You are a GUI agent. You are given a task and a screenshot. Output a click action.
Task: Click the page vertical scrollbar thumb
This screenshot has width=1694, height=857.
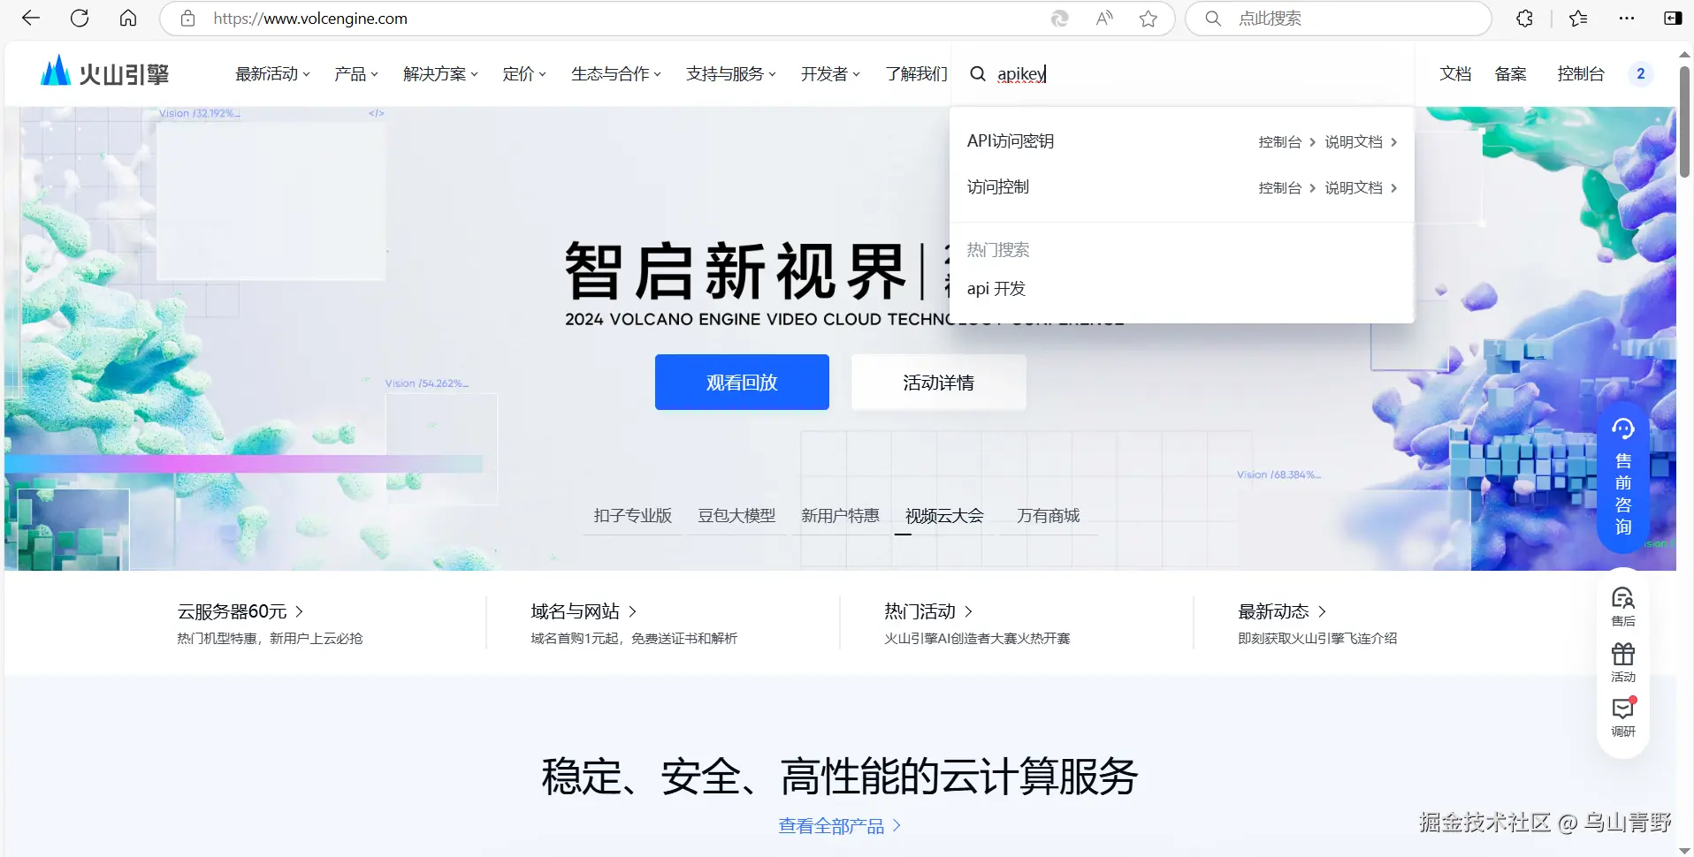click(1684, 121)
